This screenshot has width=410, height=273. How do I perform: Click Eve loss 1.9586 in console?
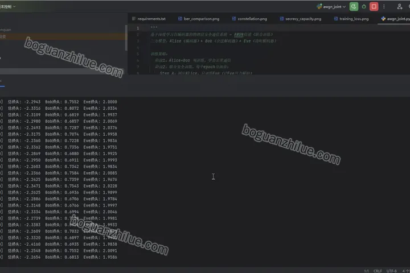click(110, 257)
